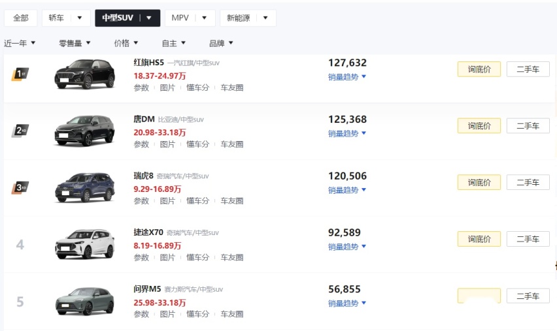The image size is (557, 331).
Task: Click 询底价 for 红旗HS5
Action: coord(479,69)
